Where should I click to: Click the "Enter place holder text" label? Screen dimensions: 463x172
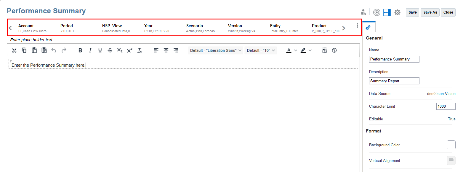[x=31, y=40]
